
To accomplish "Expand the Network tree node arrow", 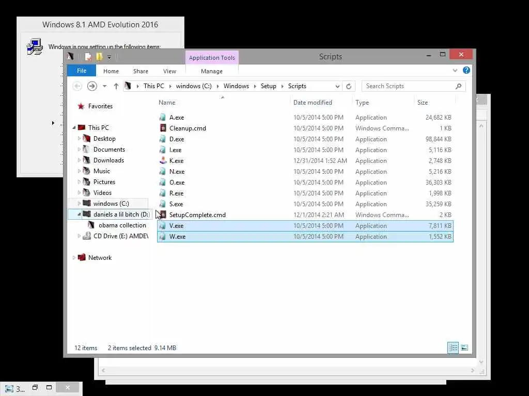I will (x=74, y=258).
